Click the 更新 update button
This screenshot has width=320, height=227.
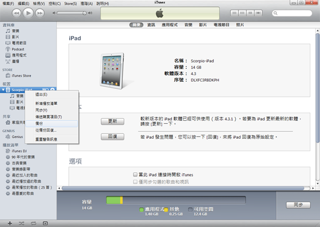point(113,121)
